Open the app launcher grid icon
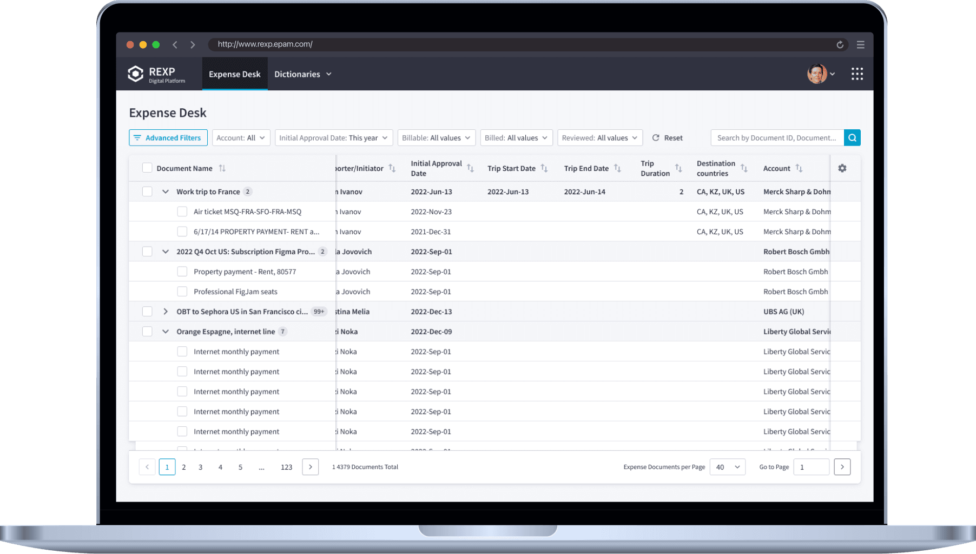This screenshot has height=554, width=976. (857, 74)
